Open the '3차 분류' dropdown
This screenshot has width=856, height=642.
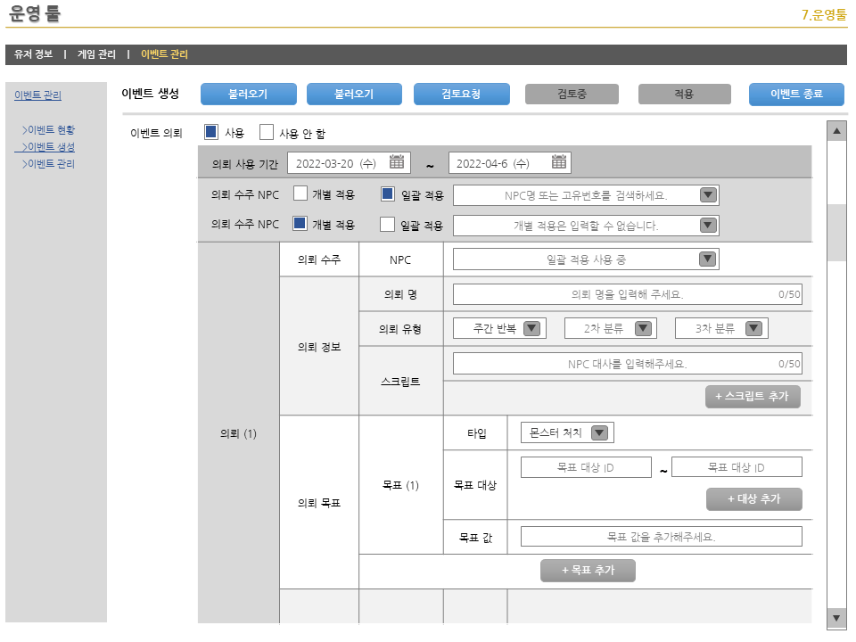click(754, 328)
